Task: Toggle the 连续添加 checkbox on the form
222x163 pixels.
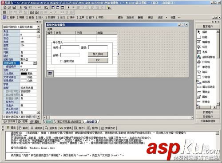Action: (61, 61)
